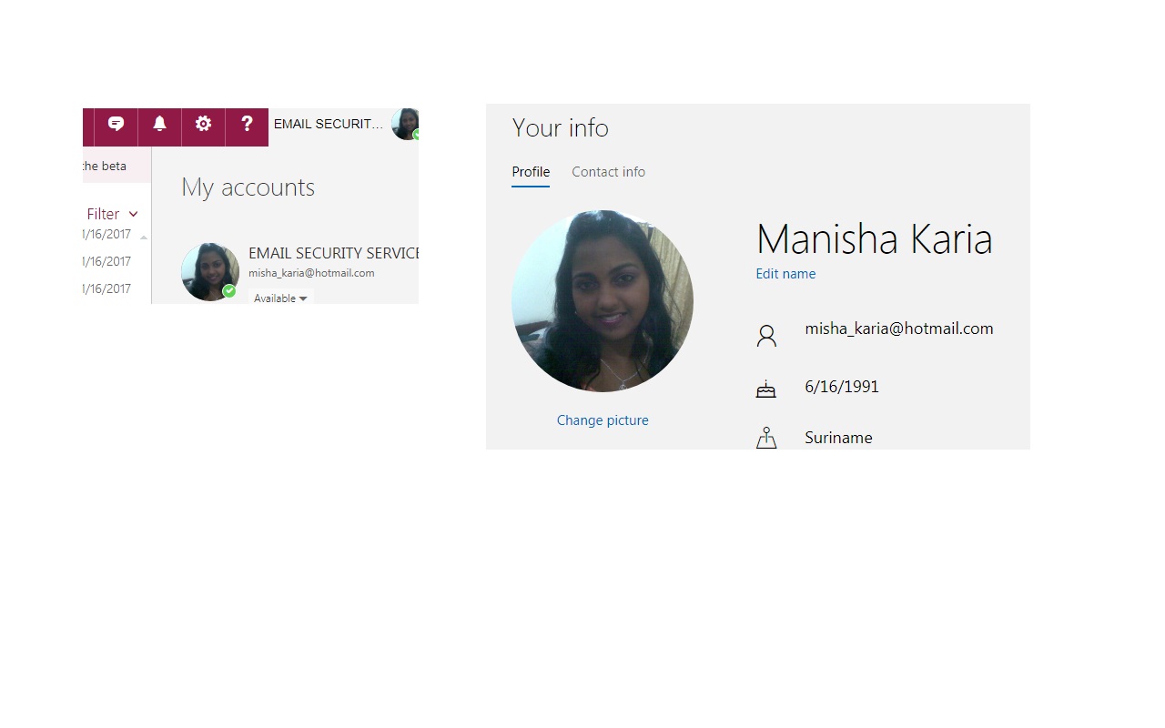
Task: Expand the Filter dropdown
Action: 112,214
